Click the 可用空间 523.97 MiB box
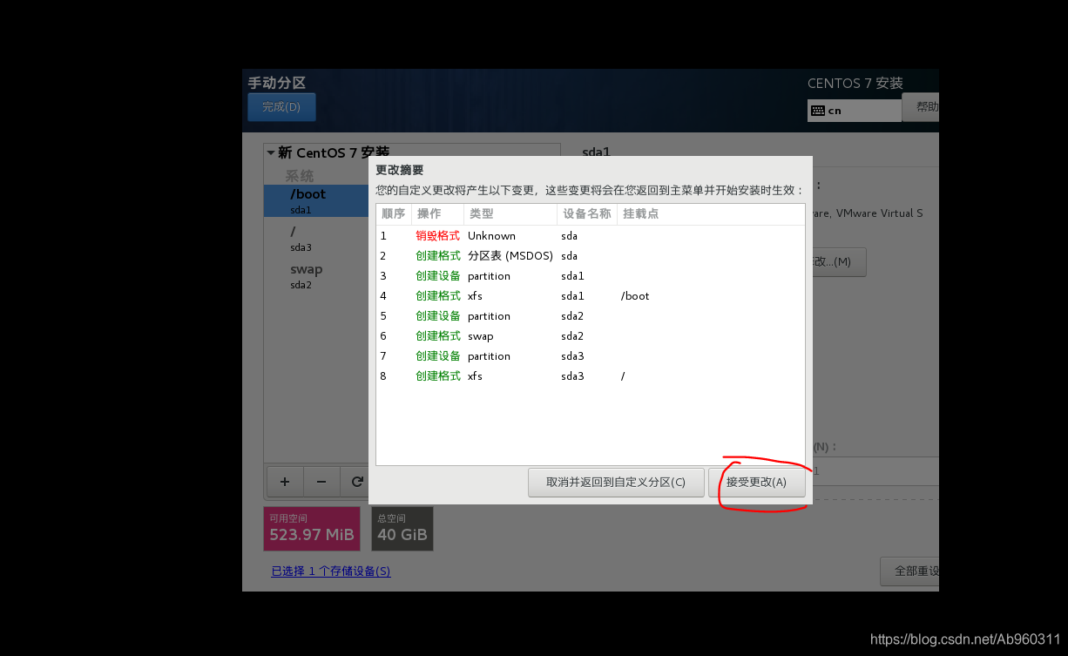The width and height of the screenshot is (1068, 656). [x=312, y=529]
